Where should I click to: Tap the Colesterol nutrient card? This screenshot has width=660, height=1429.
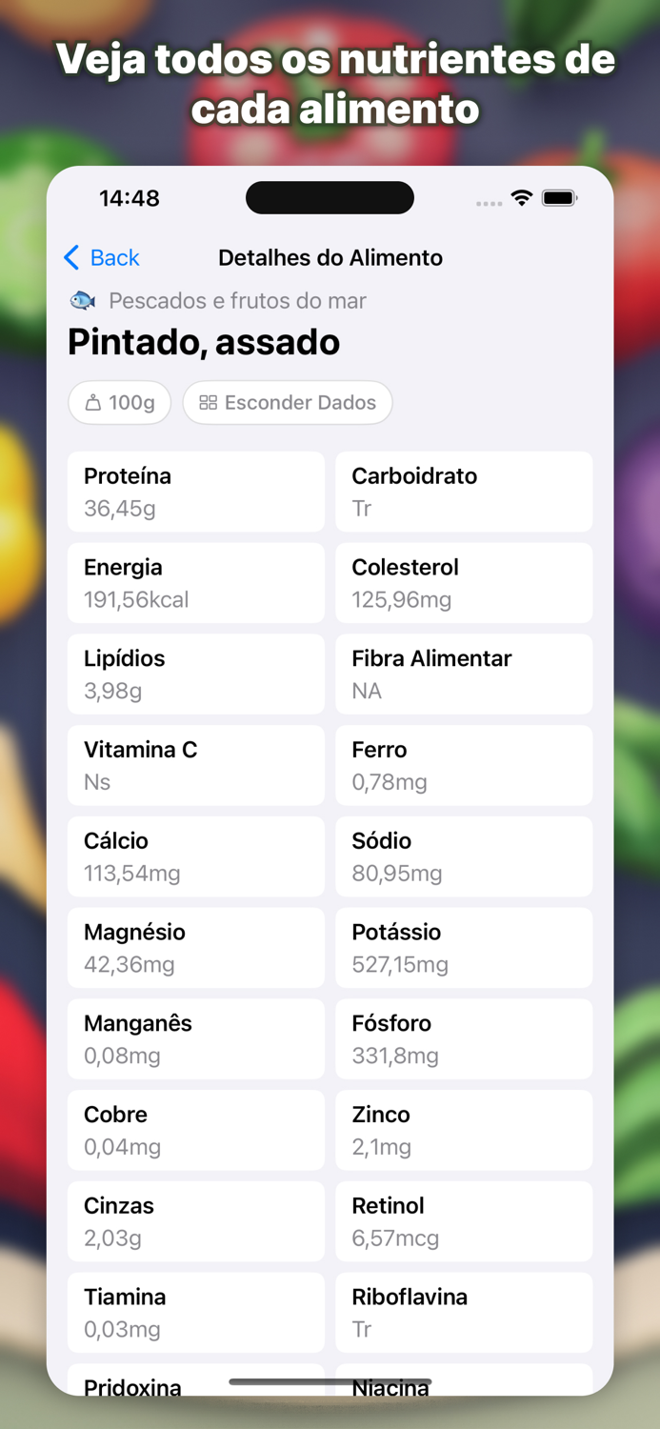tap(464, 582)
